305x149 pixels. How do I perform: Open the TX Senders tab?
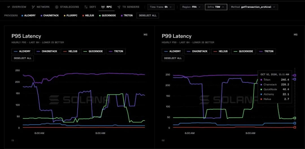point(128,7)
